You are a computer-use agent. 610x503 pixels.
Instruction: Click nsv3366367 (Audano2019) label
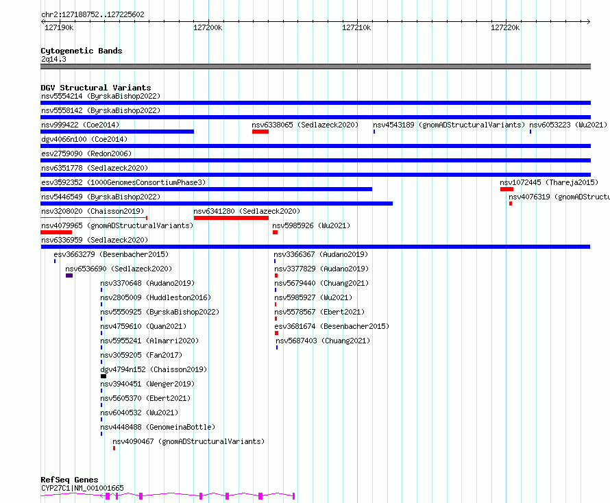321,254
